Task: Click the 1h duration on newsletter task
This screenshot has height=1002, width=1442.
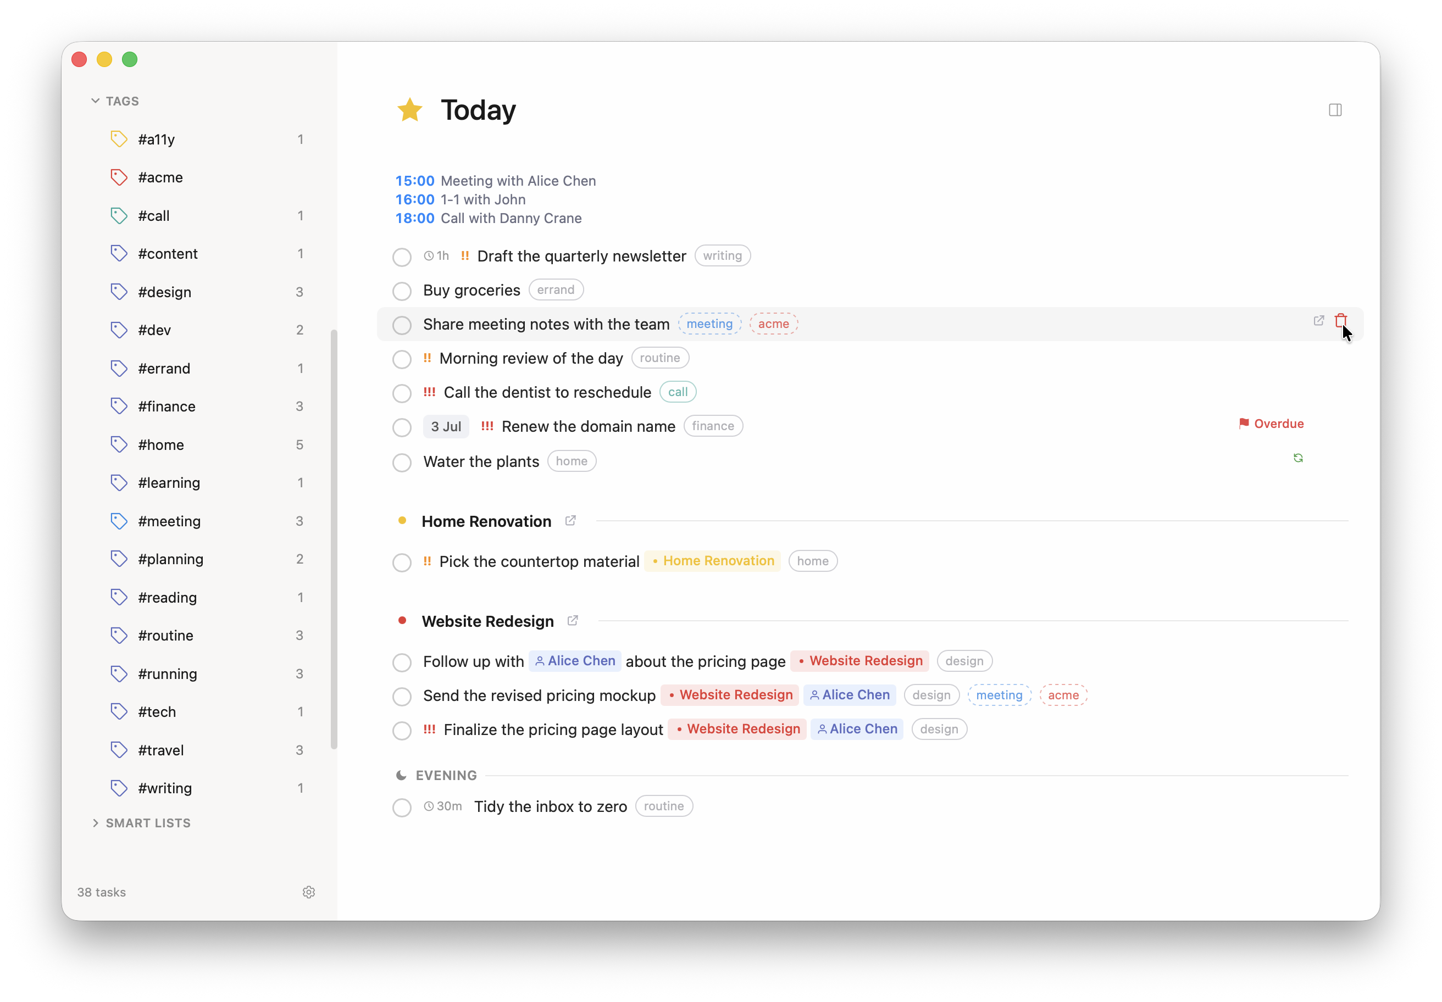Action: pyautogui.click(x=436, y=255)
